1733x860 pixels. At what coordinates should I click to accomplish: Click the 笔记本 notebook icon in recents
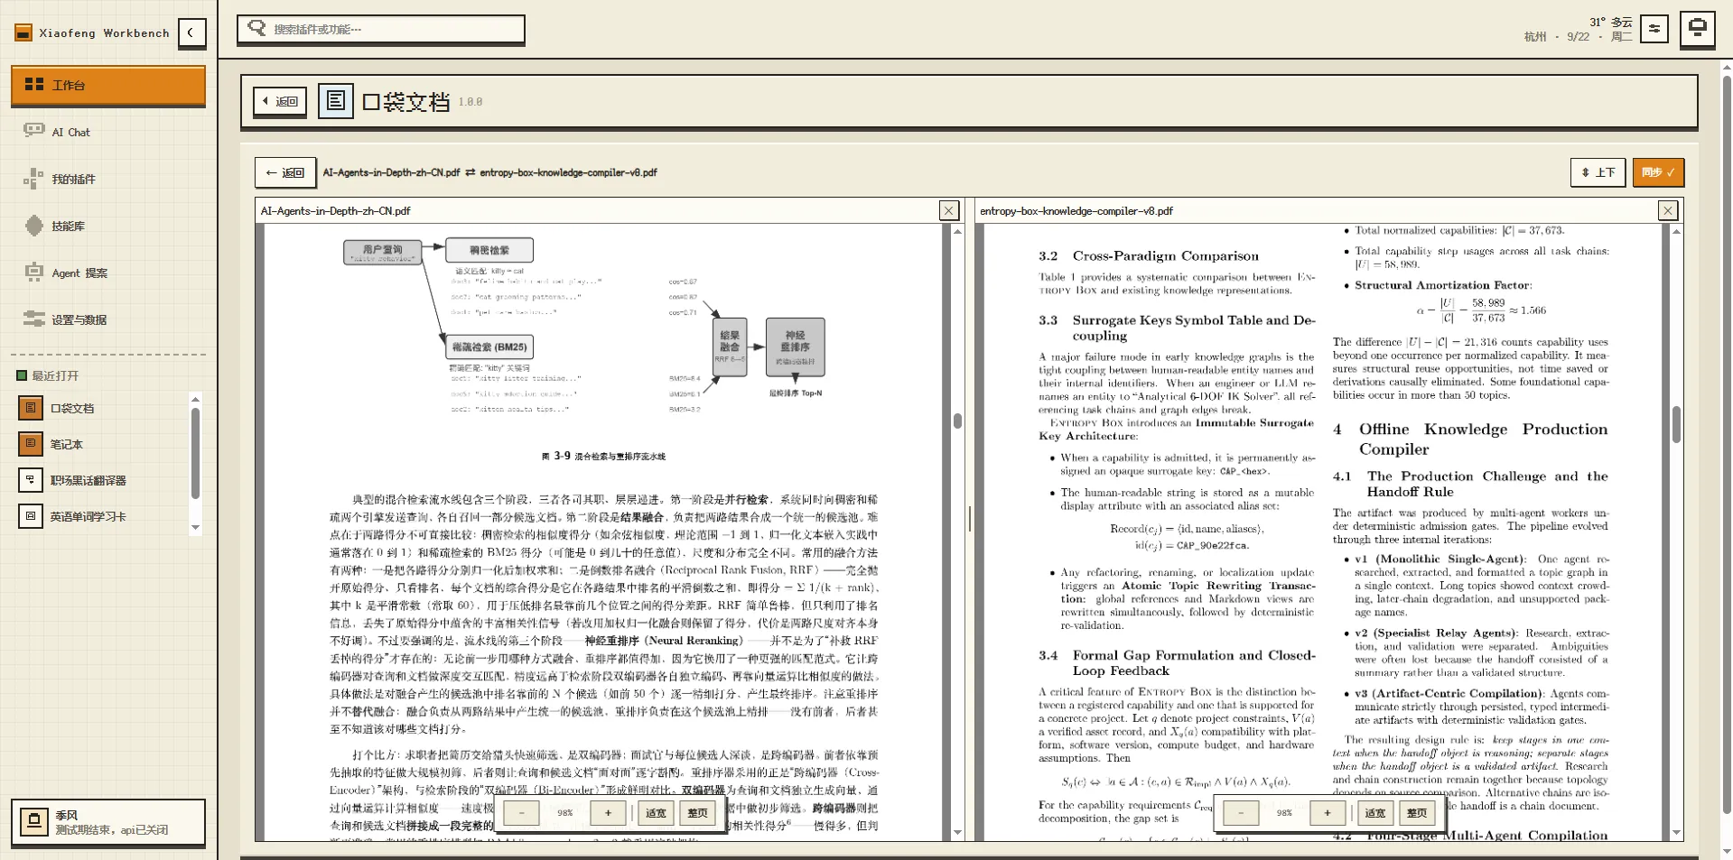(x=31, y=444)
